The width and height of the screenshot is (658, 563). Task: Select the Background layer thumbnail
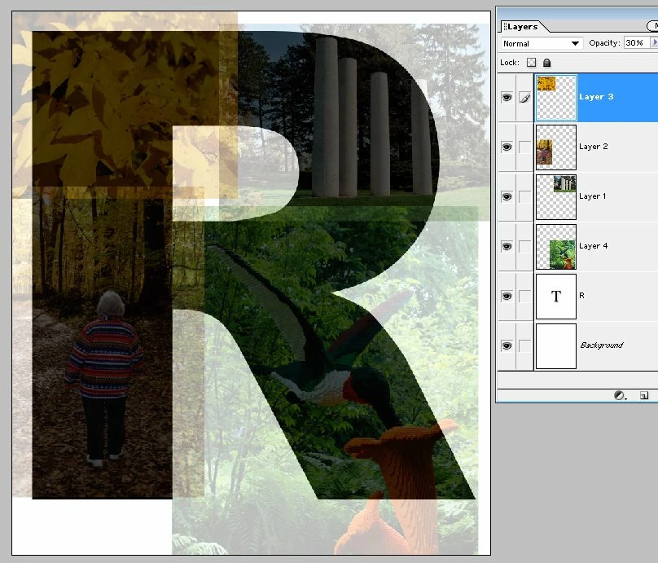pos(556,346)
